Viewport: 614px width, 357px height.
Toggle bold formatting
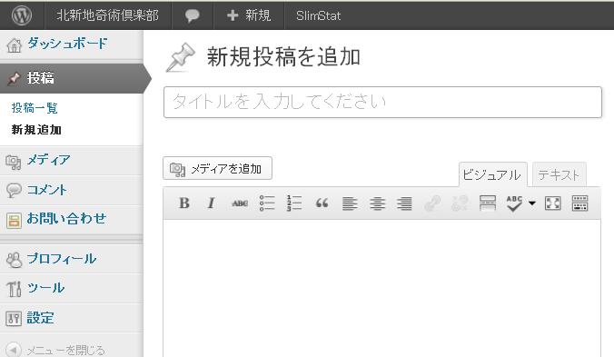(x=184, y=203)
